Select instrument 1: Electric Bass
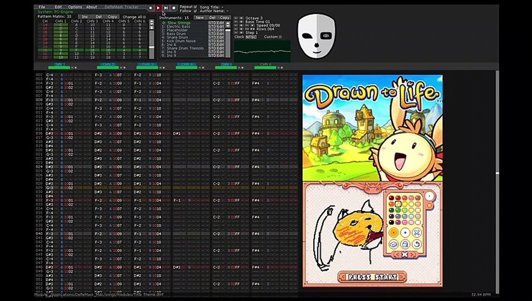 click(x=176, y=27)
